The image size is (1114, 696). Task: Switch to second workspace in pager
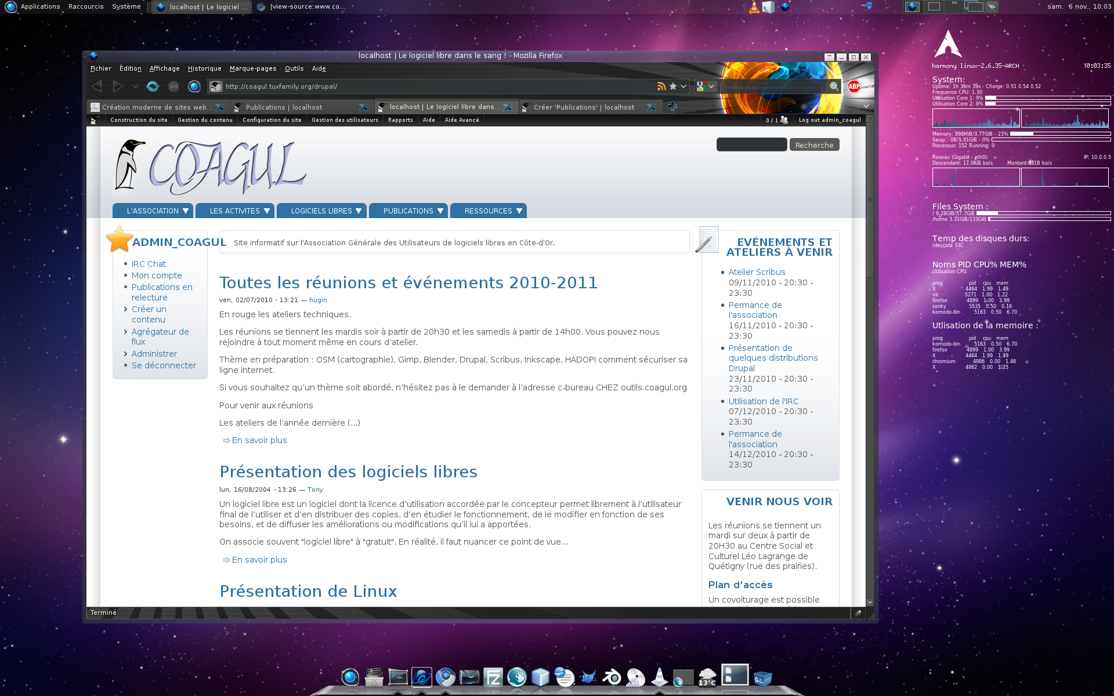point(934,7)
